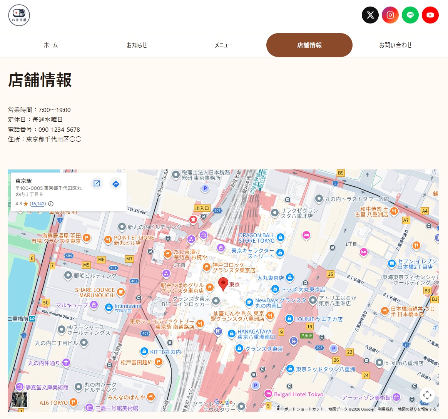
Task: Select 日本橋海鮮丼 つじ半 restaurant marker
Action: coord(385,311)
